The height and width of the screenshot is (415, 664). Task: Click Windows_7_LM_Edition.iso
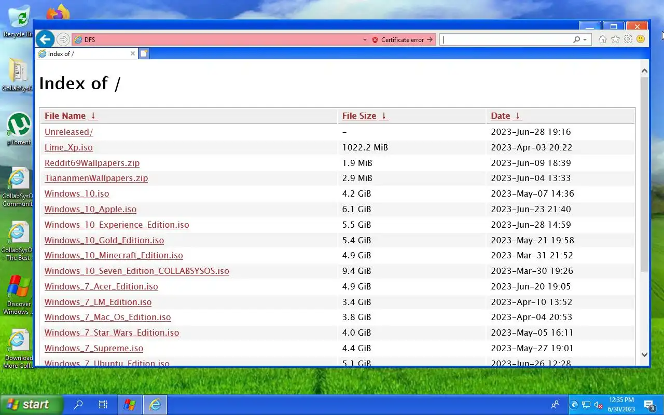[98, 302]
